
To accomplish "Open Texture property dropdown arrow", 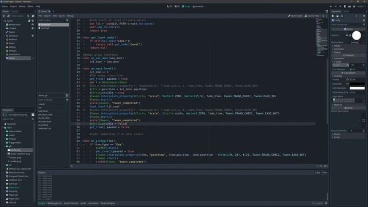I will [x=364, y=36].
